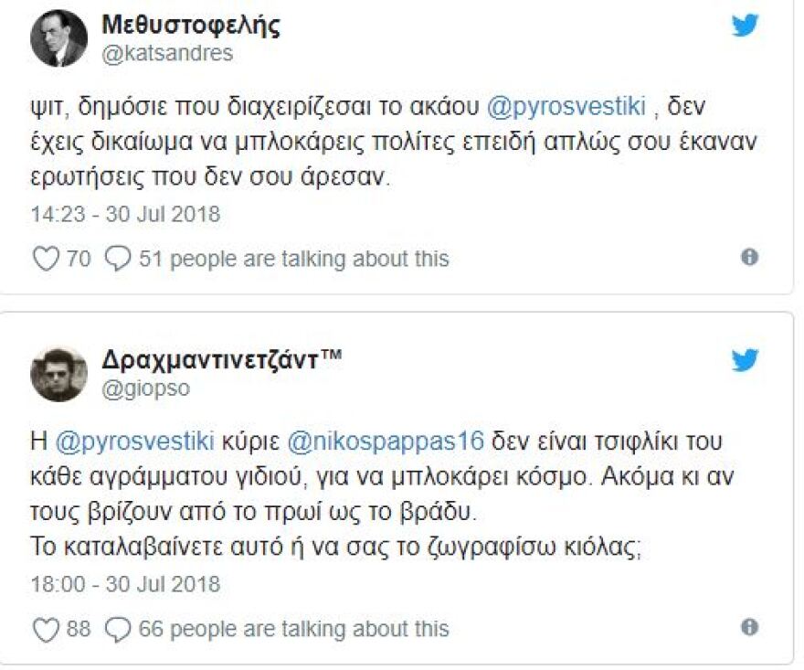Click the info icon on the second tweet

click(x=751, y=629)
